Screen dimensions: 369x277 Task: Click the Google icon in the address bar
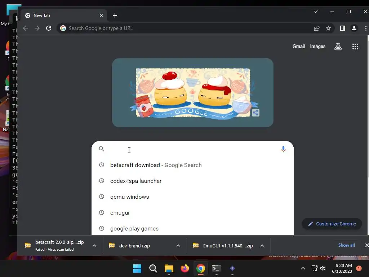tap(63, 28)
